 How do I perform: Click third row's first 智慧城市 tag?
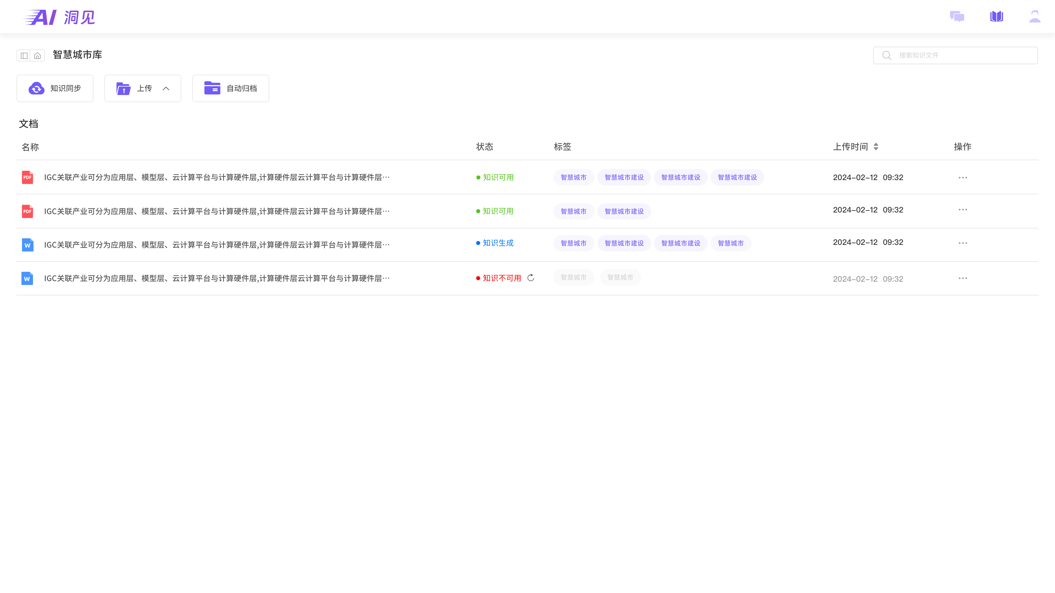click(x=573, y=243)
